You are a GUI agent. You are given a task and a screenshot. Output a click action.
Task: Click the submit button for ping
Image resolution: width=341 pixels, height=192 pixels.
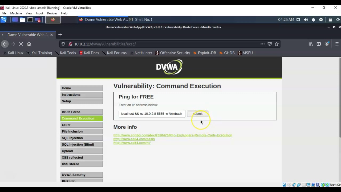[197, 114]
